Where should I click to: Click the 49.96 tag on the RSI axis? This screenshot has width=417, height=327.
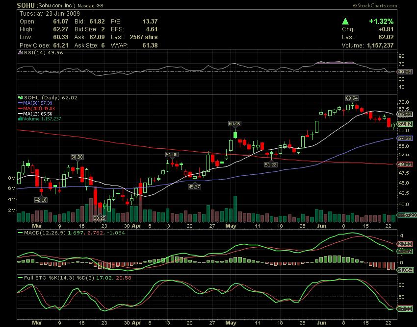coord(405,71)
